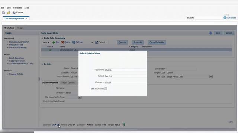Image resolution: width=238 pixels, height=133 pixels.
Task: Click the Search input field
Action: (208, 18)
